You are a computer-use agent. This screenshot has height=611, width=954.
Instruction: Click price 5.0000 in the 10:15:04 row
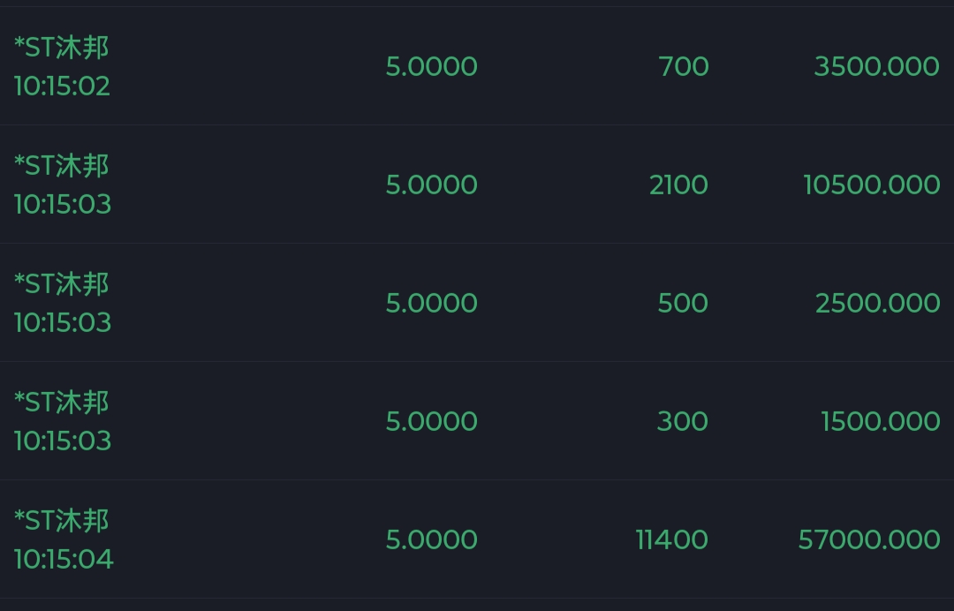pos(431,539)
